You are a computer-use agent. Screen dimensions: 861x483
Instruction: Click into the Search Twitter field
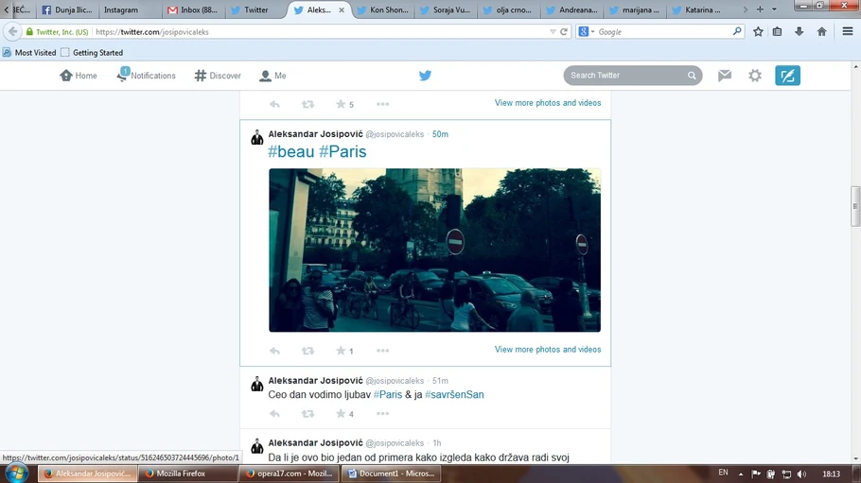tap(624, 76)
